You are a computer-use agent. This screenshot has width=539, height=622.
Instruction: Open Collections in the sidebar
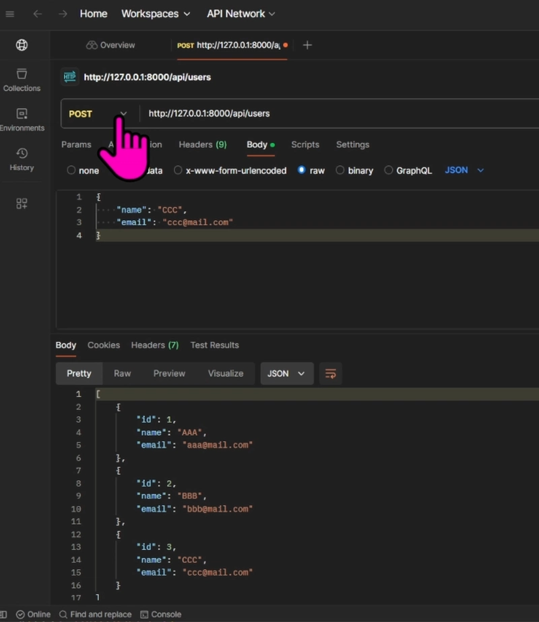click(x=22, y=80)
